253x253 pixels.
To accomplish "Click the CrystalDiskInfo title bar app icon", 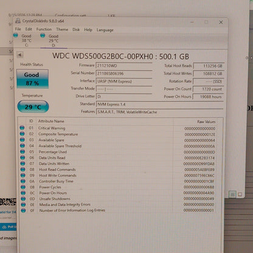I will pyautogui.click(x=18, y=21).
